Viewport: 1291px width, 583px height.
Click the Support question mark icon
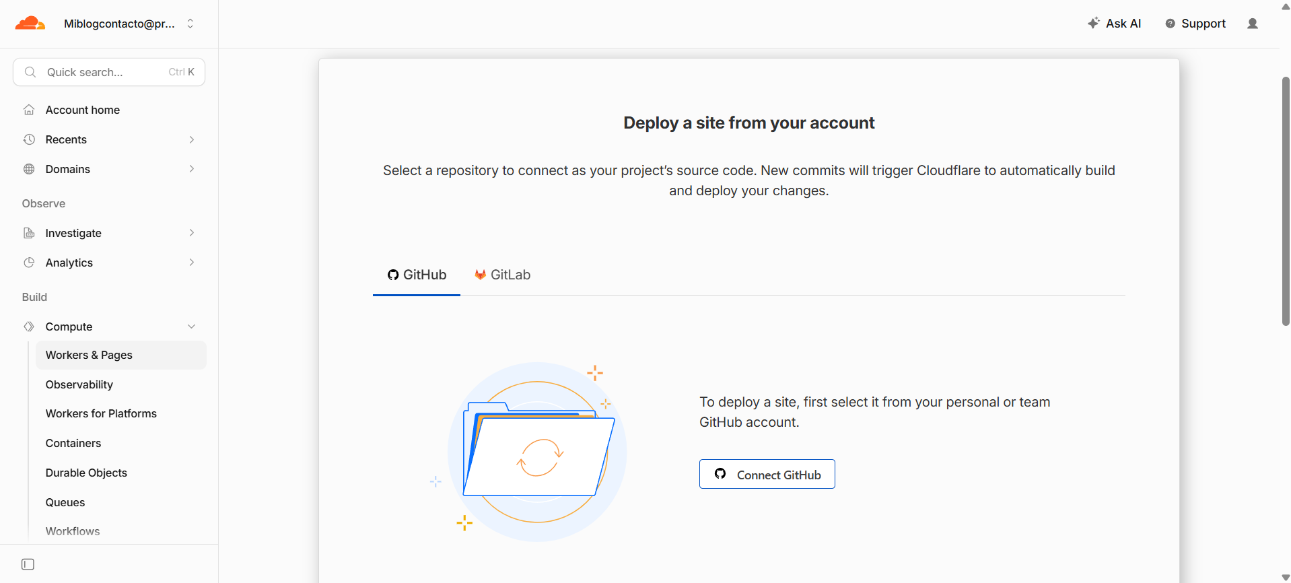[1171, 24]
